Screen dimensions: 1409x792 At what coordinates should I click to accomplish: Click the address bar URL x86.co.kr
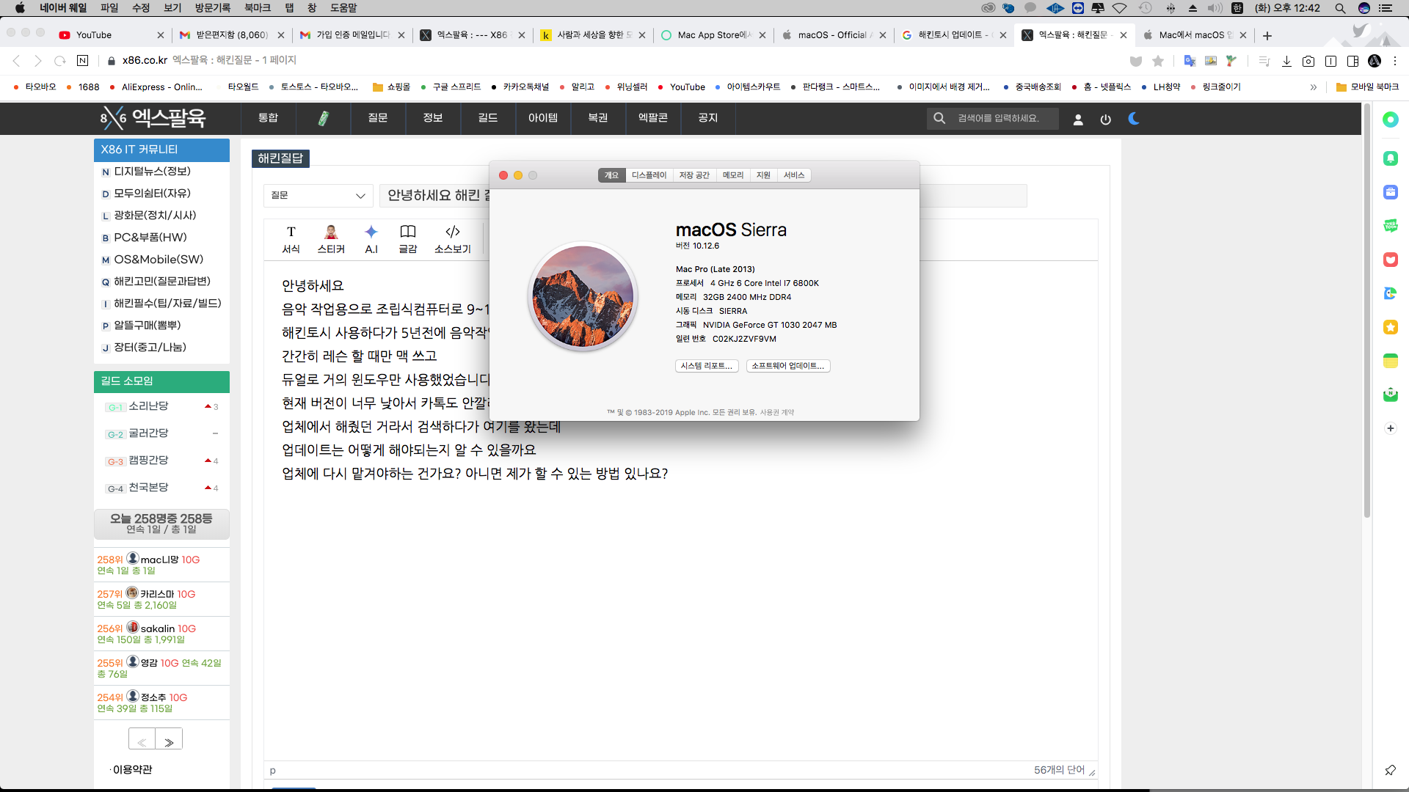[x=145, y=60]
